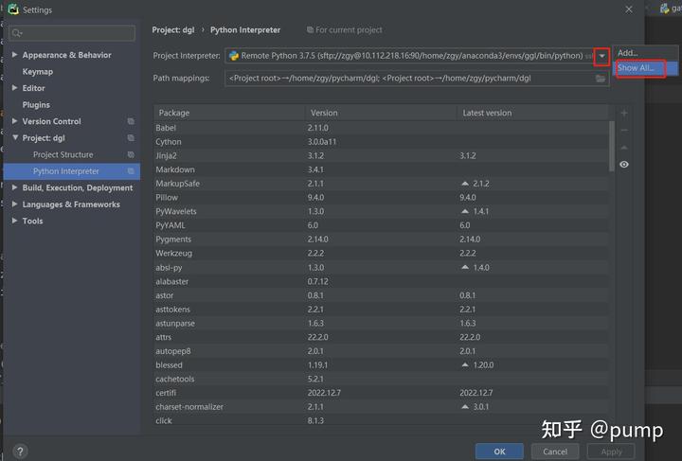Expand Appearance & Behavior section
Image resolution: width=682 pixels, height=461 pixels.
click(14, 55)
